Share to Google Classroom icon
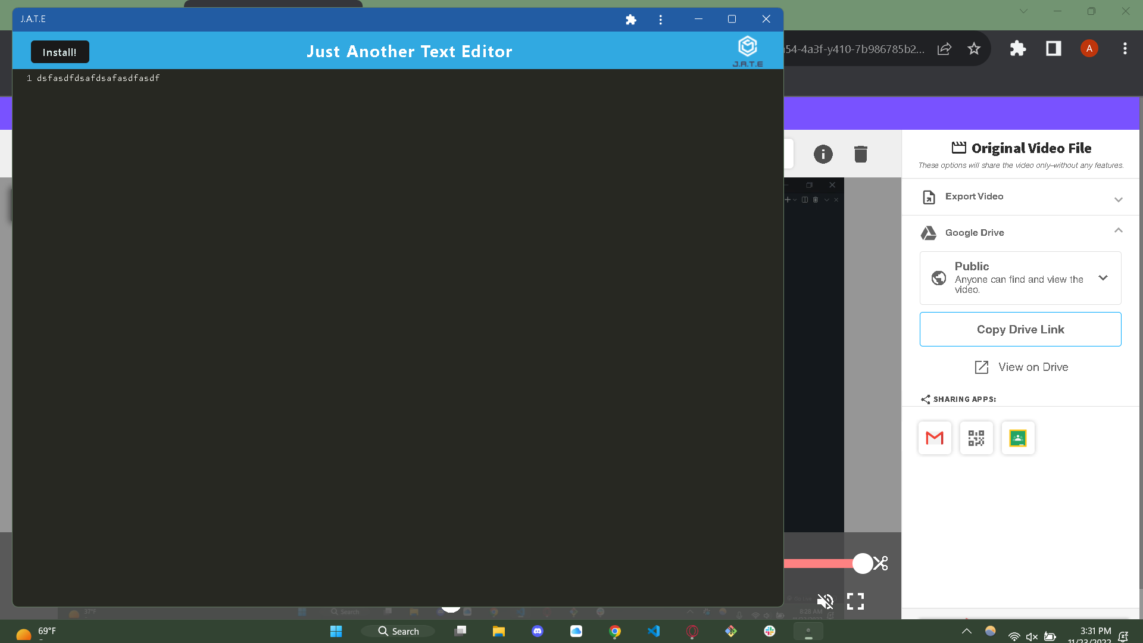This screenshot has height=643, width=1143. tap(1018, 438)
